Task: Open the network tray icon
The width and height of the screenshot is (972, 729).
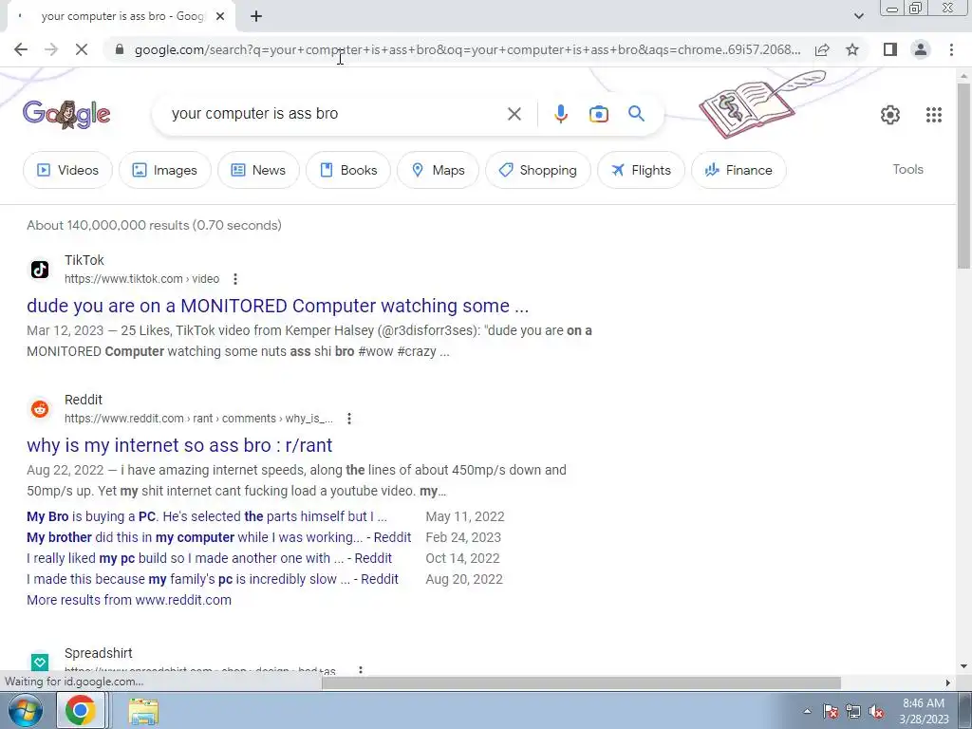Action: pyautogui.click(x=853, y=712)
